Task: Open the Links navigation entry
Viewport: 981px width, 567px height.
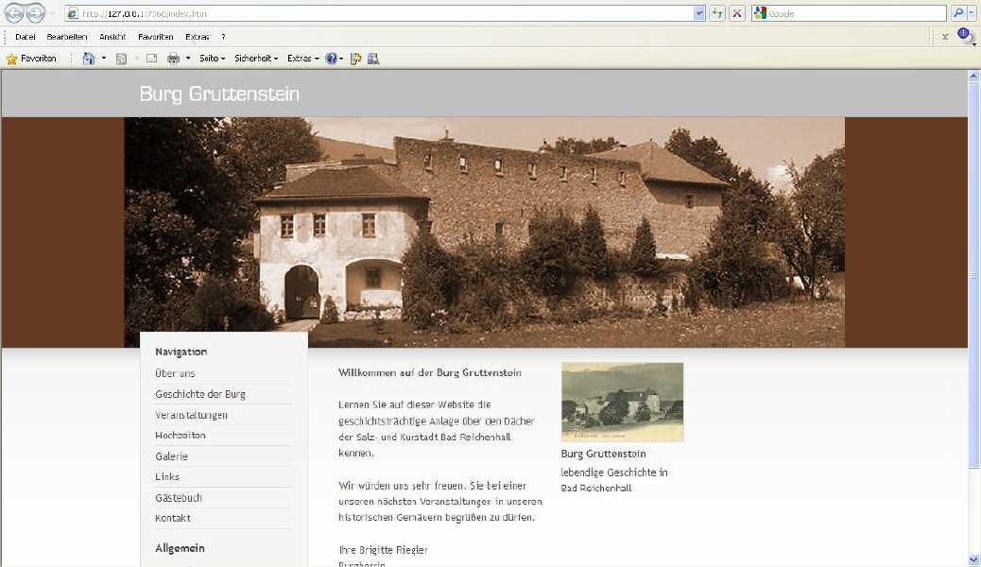Action: point(167,477)
